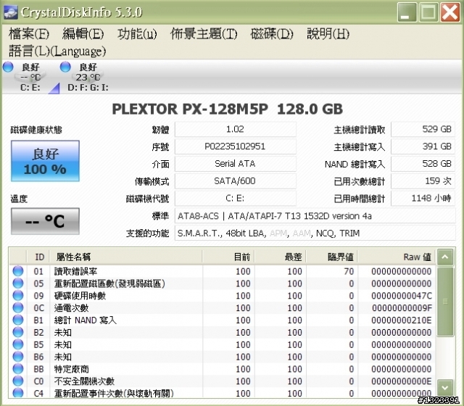Click the firmware field showing 1.02
464x406 pixels.
tap(235, 129)
